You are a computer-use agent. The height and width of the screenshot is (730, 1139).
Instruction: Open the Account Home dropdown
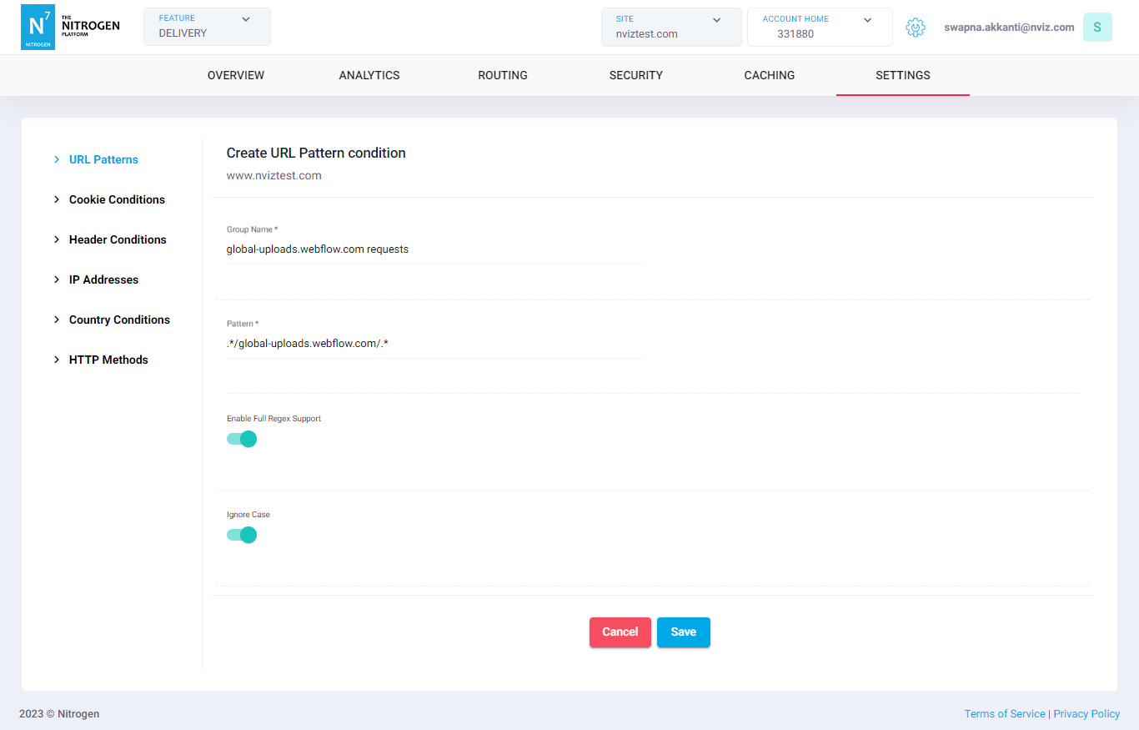click(x=819, y=27)
